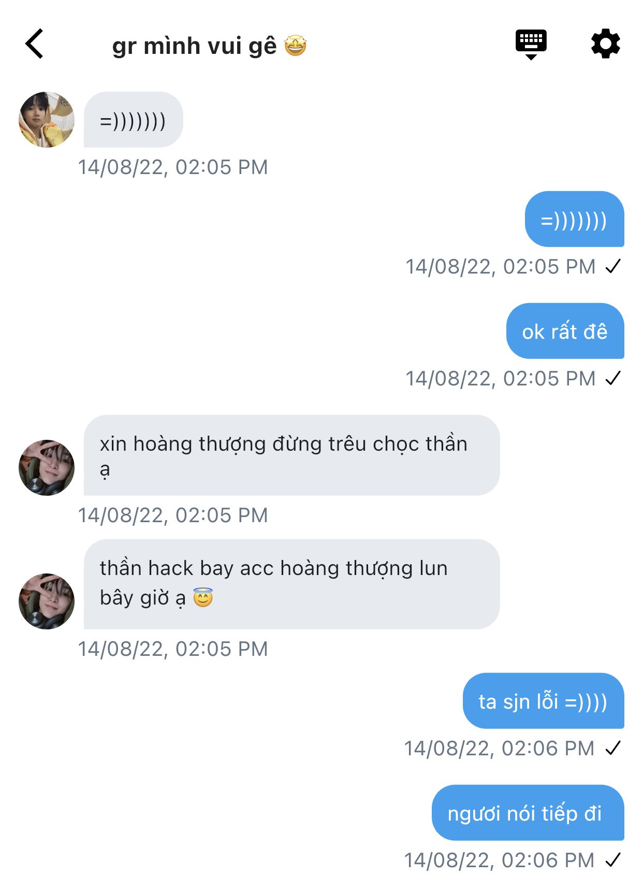Tap the "thần hack bay acc hoàng thượng" message

291,584
